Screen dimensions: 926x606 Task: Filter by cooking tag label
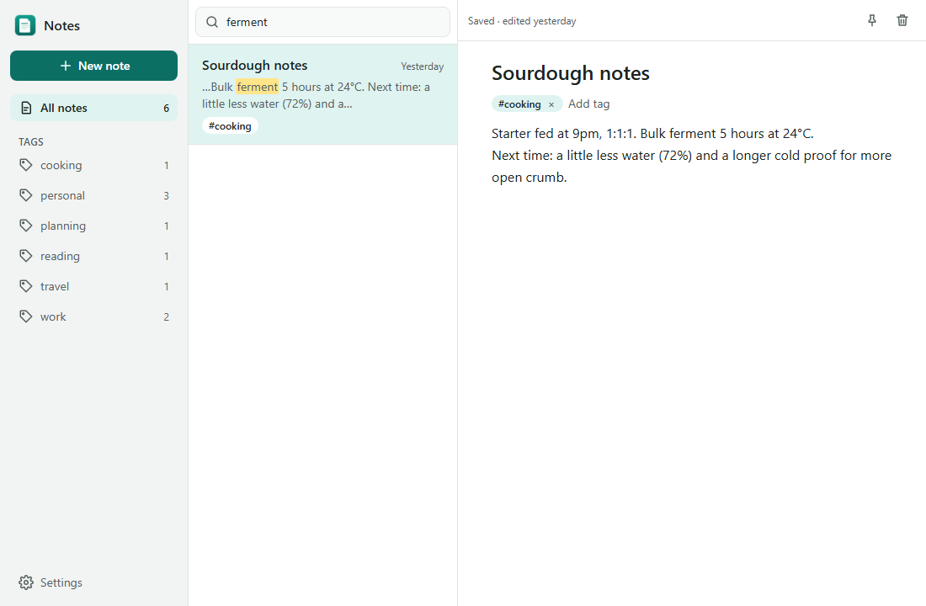tap(61, 165)
